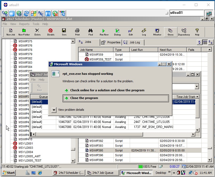Toggle the small checkbox beside utlsu01 field
This screenshot has width=215, height=177.
[x=167, y=13]
